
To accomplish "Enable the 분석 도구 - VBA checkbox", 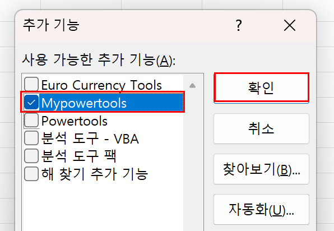I will click(x=31, y=138).
